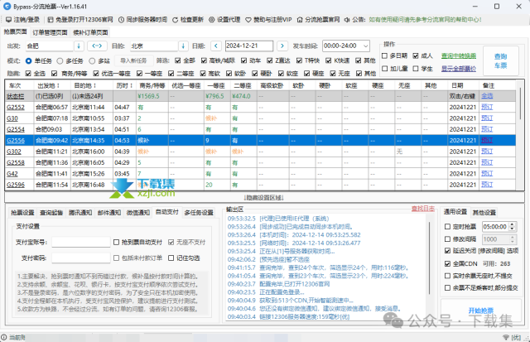The height and width of the screenshot is (342, 530).
Task: Click the 当前 info icon in status bar
Action: click(x=3, y=337)
